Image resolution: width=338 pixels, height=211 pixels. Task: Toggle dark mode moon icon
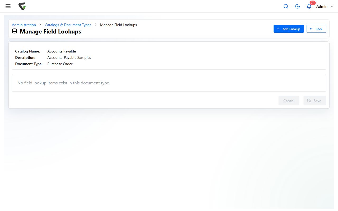coord(297,6)
